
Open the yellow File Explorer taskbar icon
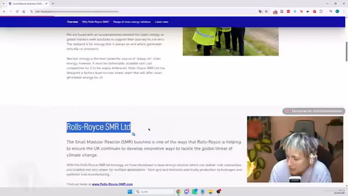pyautogui.click(x=210, y=192)
